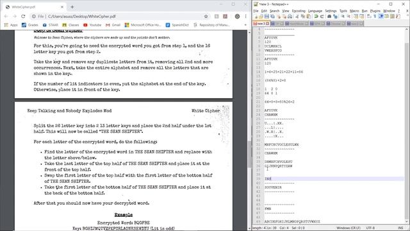Open File menu in Notepad++
410x231 pixels.
256,11
